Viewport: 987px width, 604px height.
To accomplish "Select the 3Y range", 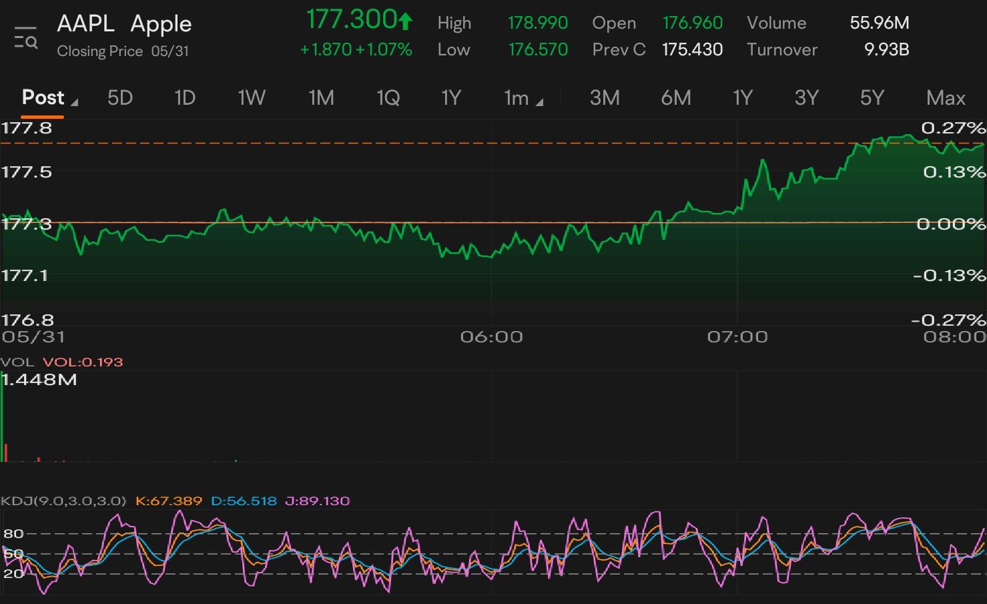I will (806, 98).
